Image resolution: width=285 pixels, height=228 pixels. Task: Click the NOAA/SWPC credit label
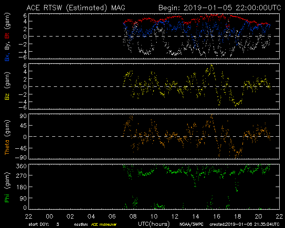point(191,224)
